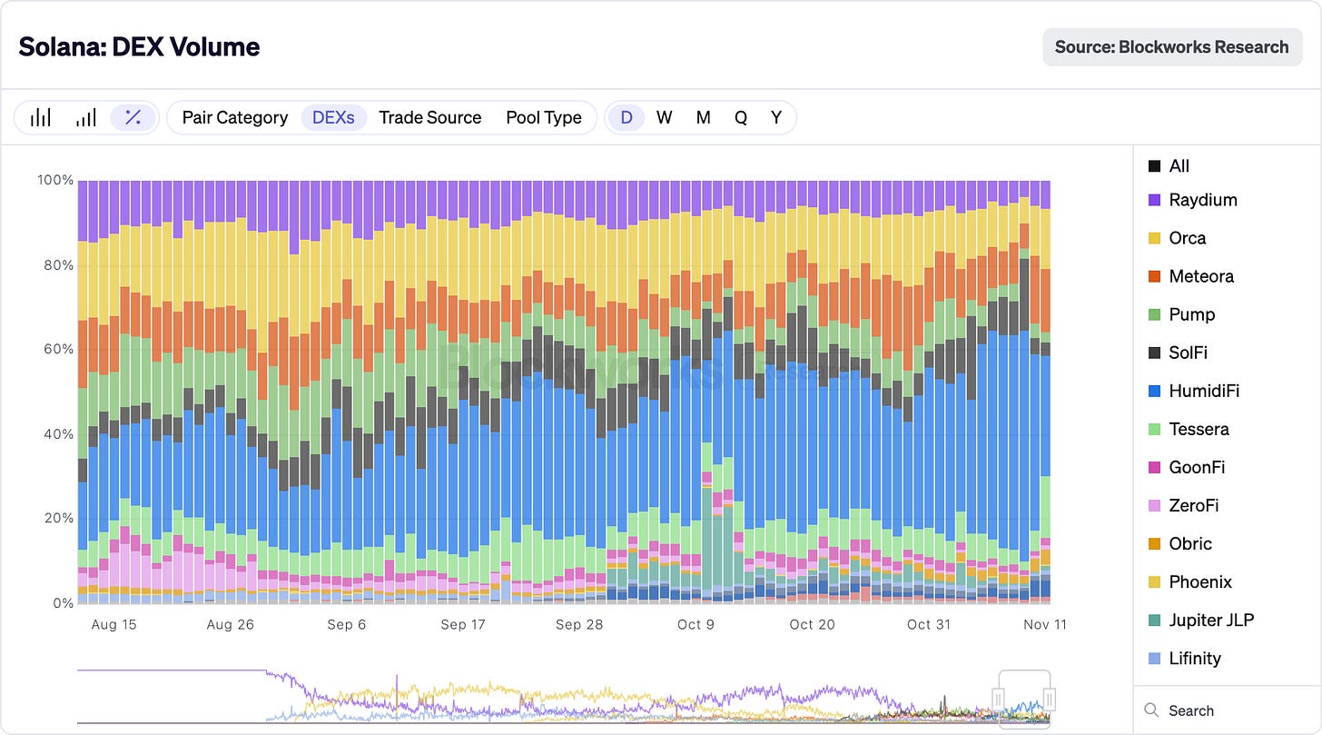Click the Sep 6 axis label
Image resolution: width=1322 pixels, height=735 pixels.
coord(346,624)
